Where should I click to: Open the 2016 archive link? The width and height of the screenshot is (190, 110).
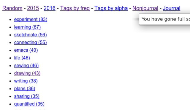50,8
